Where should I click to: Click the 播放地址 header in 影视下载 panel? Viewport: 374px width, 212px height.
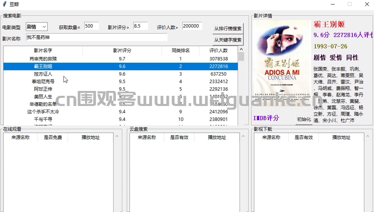[341, 137]
